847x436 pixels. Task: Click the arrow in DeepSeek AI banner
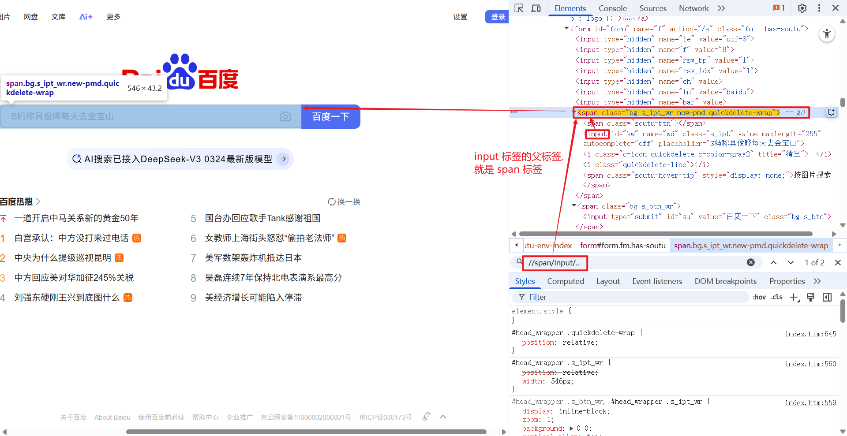click(283, 159)
